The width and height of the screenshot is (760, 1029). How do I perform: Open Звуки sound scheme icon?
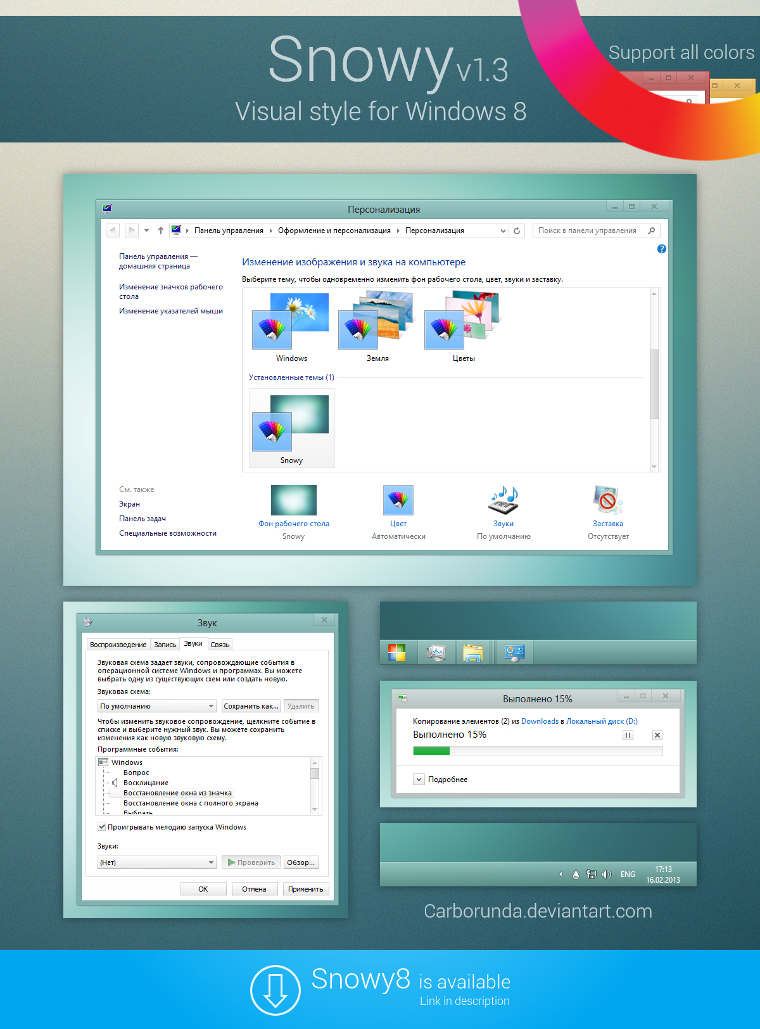[x=503, y=500]
